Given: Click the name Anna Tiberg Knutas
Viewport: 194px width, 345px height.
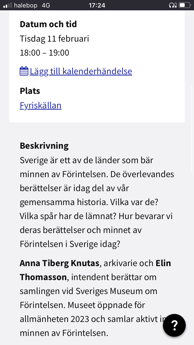Looking at the screenshot, I should coord(59,263).
